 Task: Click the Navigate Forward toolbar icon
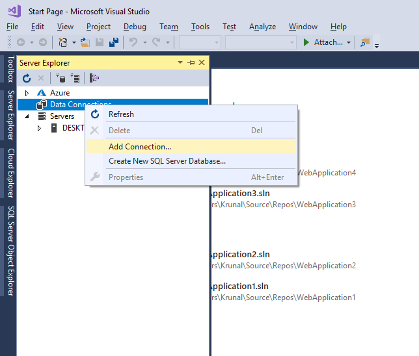(43, 42)
